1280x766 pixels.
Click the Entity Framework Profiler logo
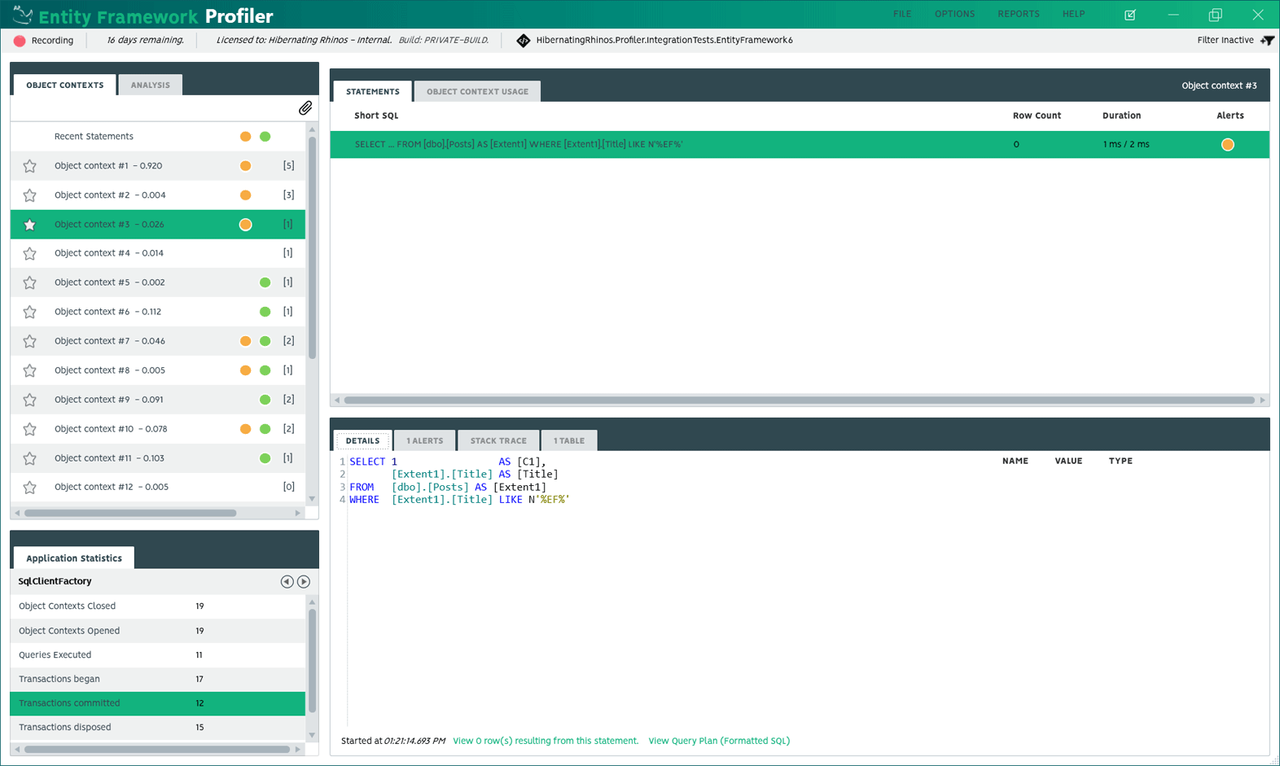pyautogui.click(x=142, y=15)
